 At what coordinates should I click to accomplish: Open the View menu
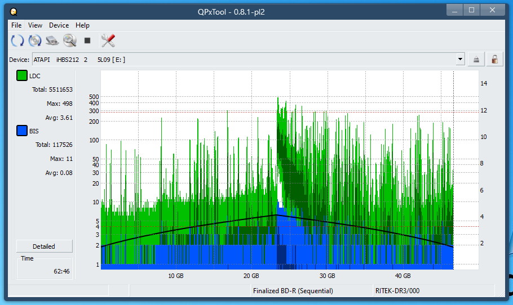tap(35, 25)
